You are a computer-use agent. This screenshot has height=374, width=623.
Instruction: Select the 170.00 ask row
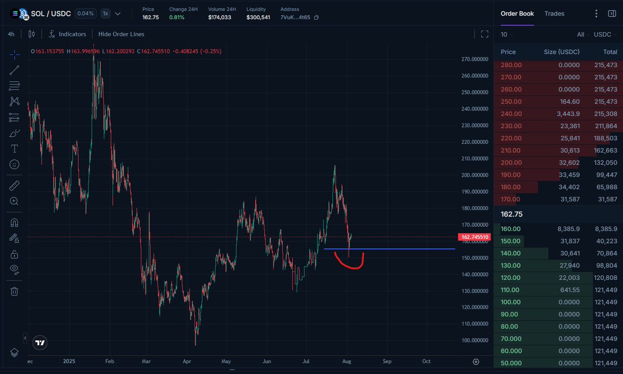pyautogui.click(x=559, y=199)
